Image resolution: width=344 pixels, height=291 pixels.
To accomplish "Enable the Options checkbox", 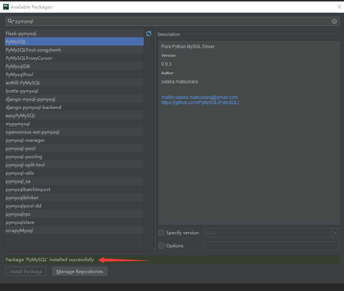I will [x=161, y=245].
